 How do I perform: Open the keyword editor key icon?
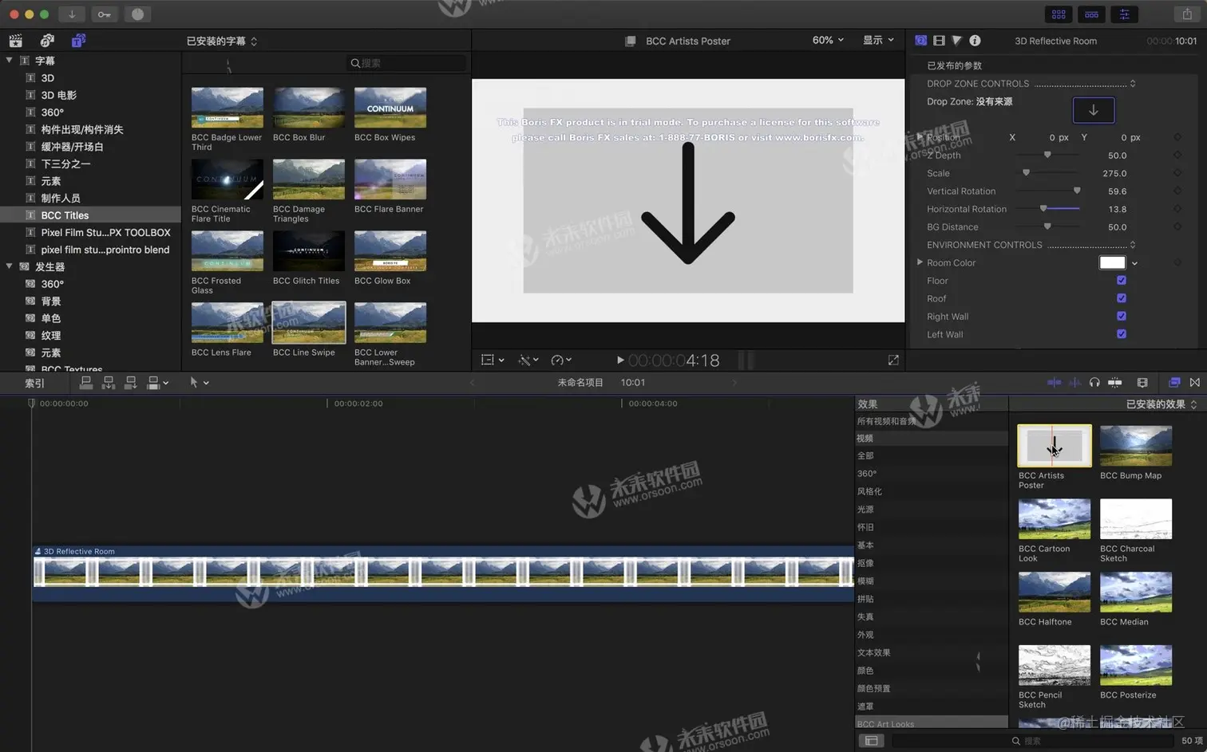click(x=105, y=14)
